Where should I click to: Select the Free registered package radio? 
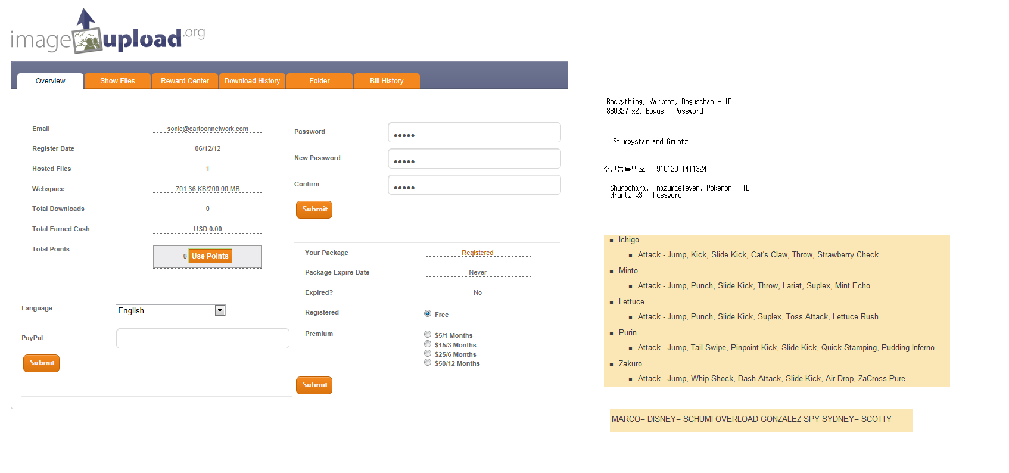click(x=428, y=313)
